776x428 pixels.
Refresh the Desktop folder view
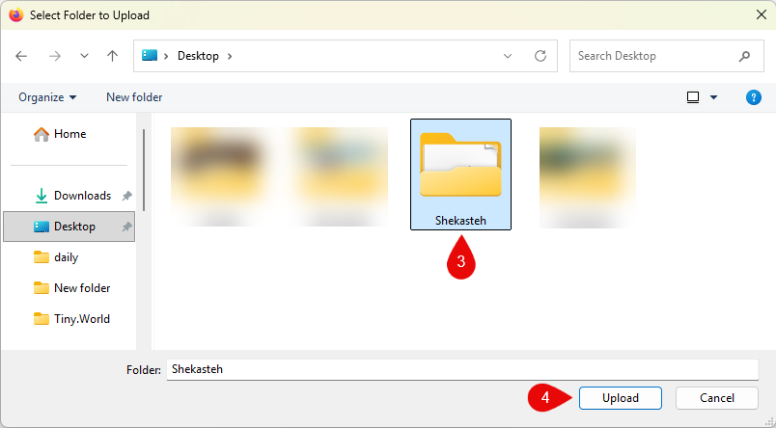(540, 56)
